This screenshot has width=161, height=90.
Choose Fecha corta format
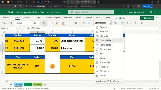pos(109,45)
